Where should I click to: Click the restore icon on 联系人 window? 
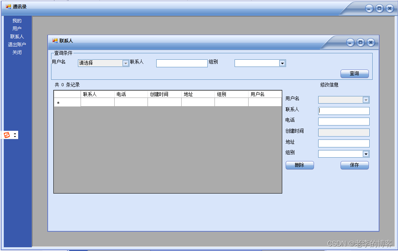pos(361,42)
